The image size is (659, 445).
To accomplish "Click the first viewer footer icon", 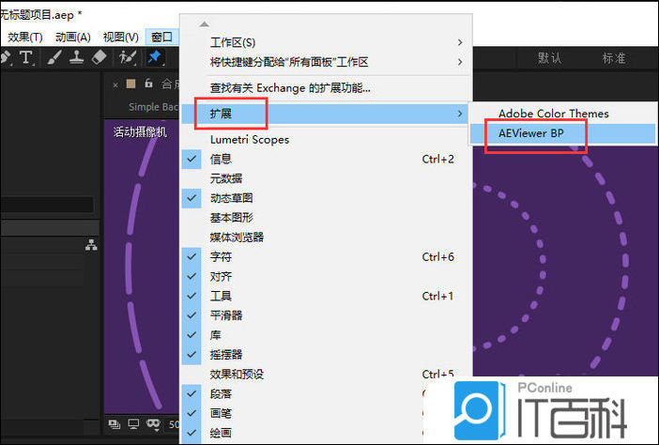I will coord(114,424).
